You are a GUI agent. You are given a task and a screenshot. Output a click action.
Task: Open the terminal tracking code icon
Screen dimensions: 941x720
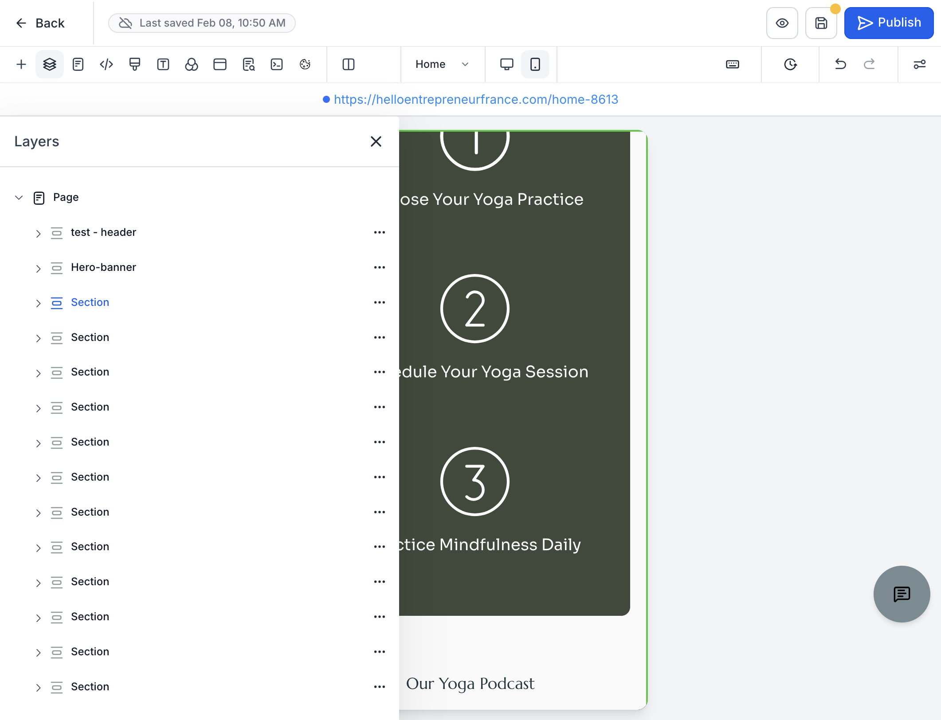point(277,64)
